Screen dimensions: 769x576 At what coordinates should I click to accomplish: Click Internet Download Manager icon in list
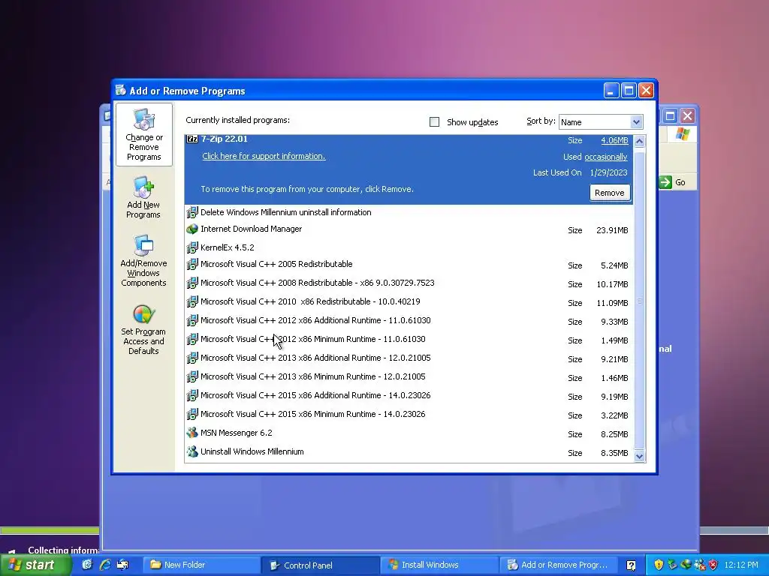(192, 229)
